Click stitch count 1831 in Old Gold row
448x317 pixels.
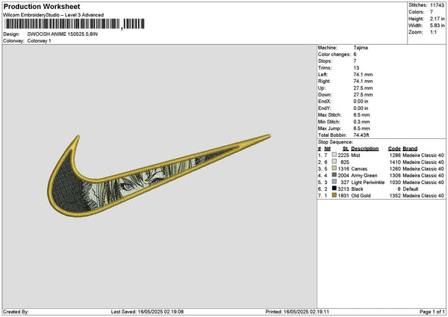343,196
